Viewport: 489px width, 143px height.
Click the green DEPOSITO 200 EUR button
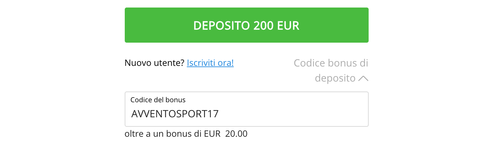pos(246,25)
